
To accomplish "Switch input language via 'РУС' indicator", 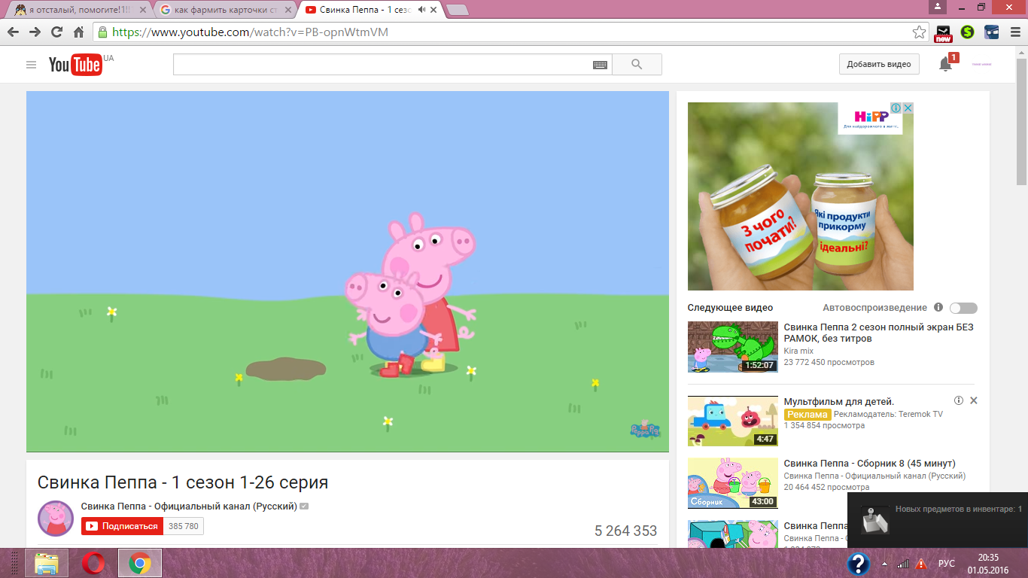I will (947, 564).
